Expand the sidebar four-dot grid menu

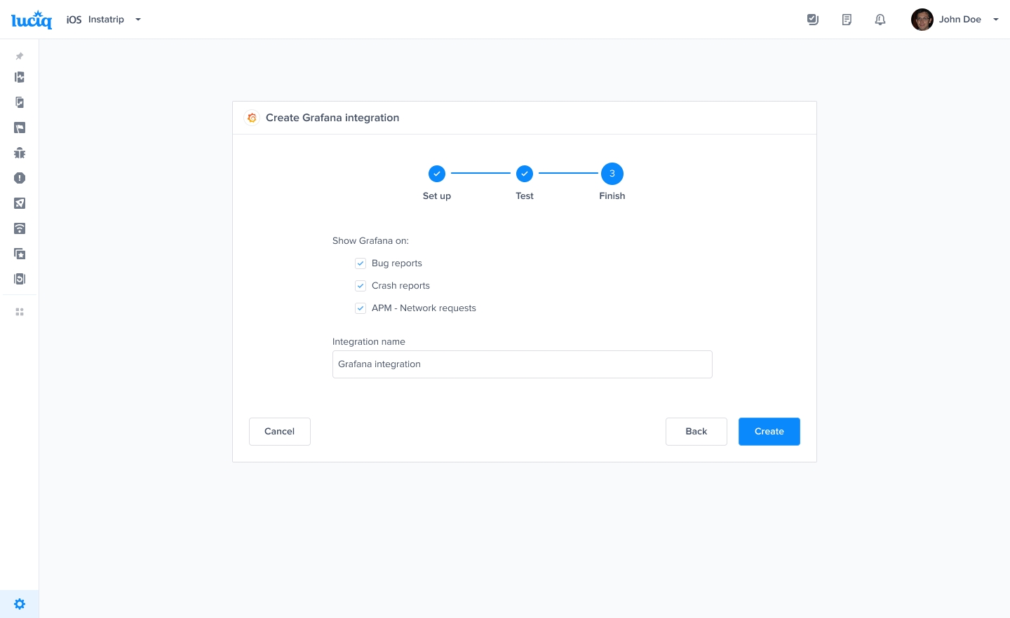coord(20,312)
